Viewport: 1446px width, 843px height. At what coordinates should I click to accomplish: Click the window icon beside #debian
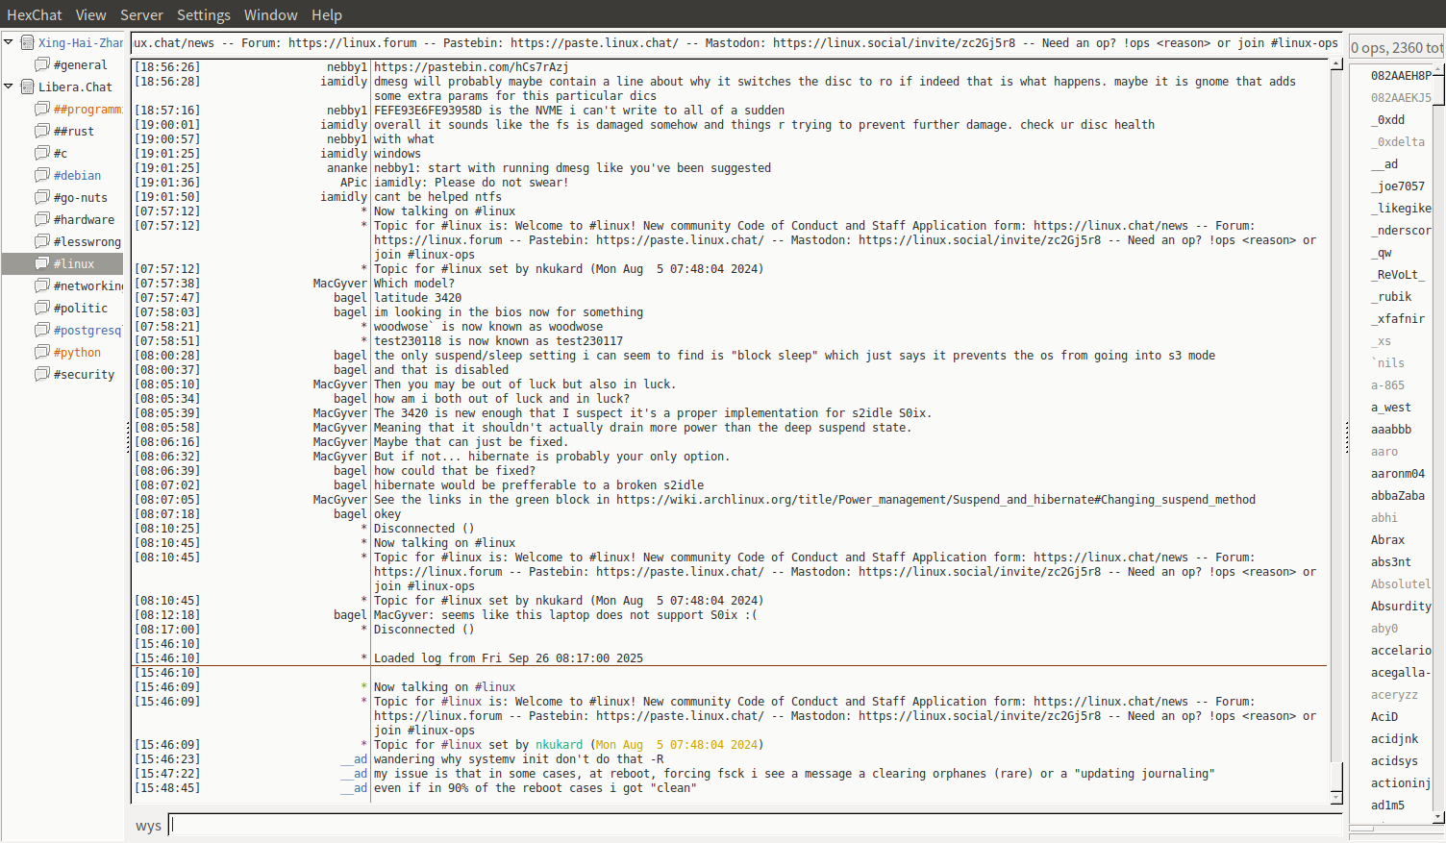coord(42,175)
